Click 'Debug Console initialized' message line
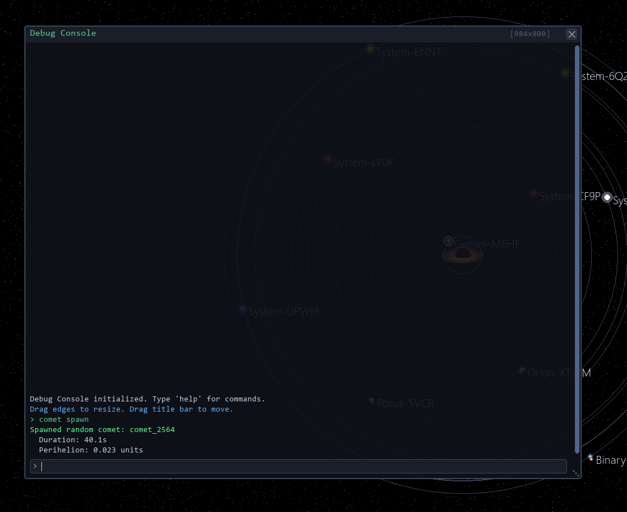627x512 pixels. point(148,399)
